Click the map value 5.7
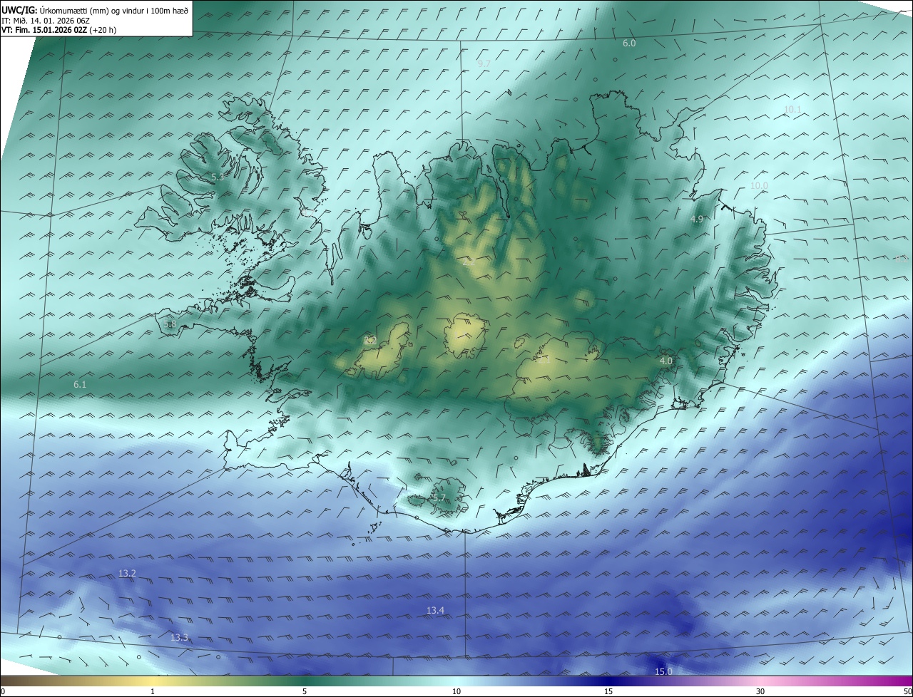The image size is (913, 697). (x=439, y=497)
